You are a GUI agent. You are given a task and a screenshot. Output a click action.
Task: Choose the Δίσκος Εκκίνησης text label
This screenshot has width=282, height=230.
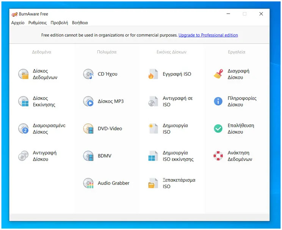[44, 102]
